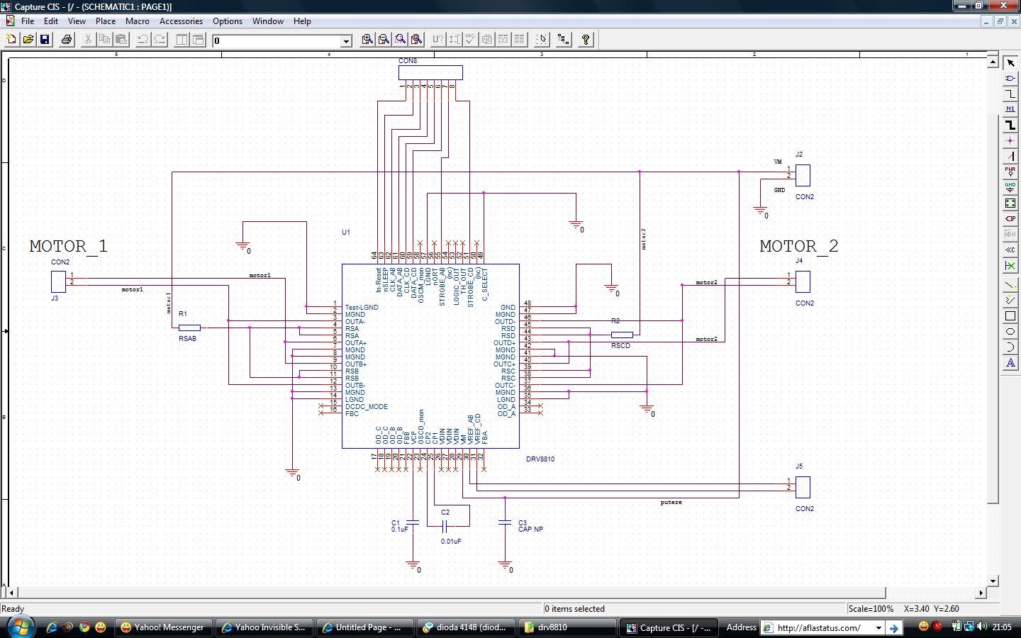Select the Place Port tool
This screenshot has height=638, width=1021.
point(1010,218)
